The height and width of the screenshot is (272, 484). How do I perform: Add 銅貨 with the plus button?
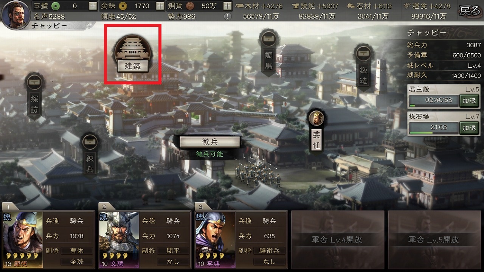[x=227, y=6]
